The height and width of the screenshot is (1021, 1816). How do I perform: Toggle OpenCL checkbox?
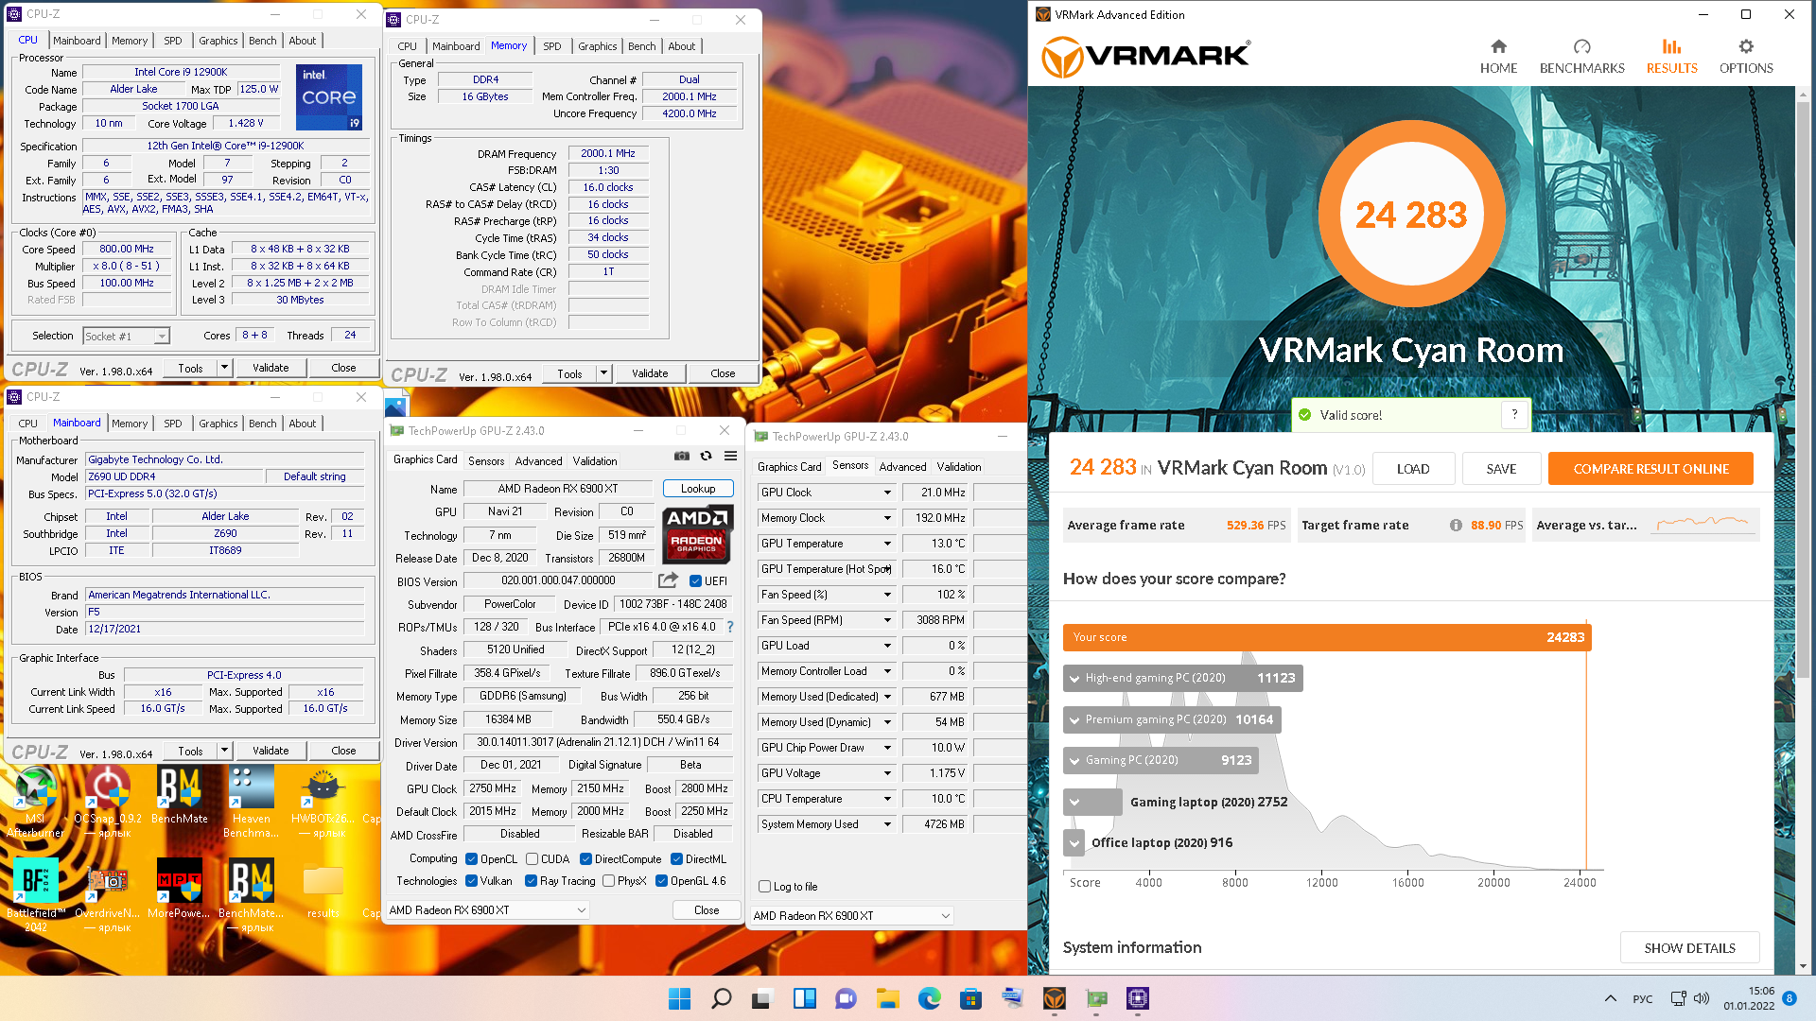471,859
